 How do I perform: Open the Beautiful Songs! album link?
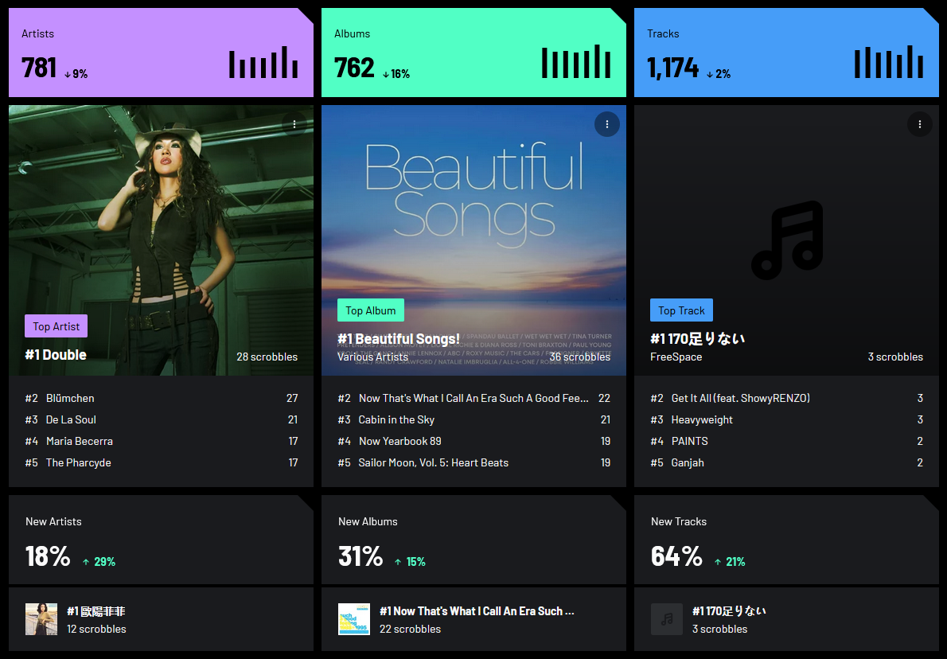(x=399, y=339)
